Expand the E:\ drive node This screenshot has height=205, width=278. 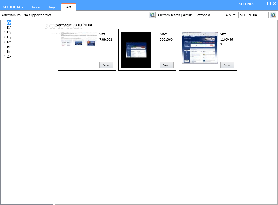[x=4, y=32]
